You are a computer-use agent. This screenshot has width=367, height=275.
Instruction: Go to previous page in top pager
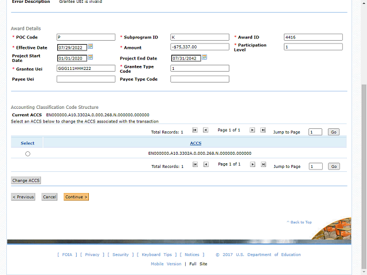205,130
